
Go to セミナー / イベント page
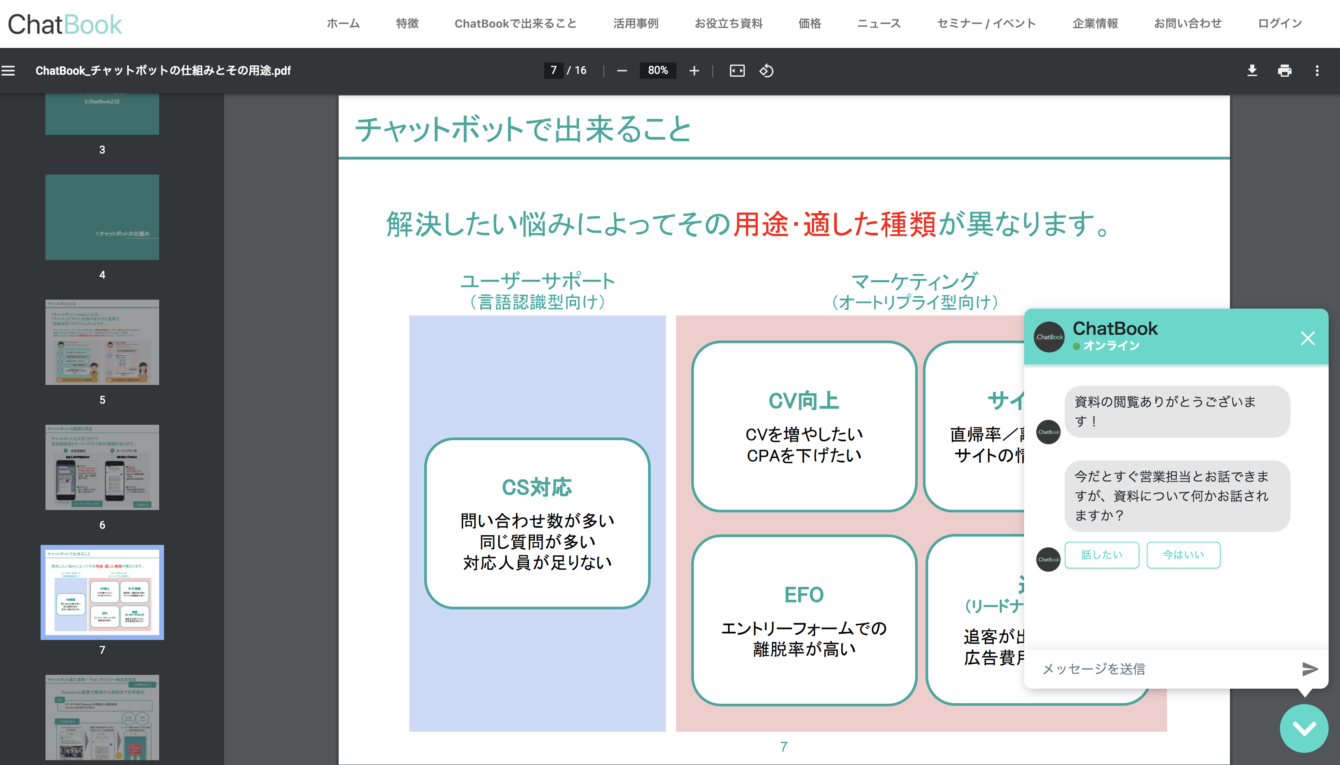click(986, 24)
